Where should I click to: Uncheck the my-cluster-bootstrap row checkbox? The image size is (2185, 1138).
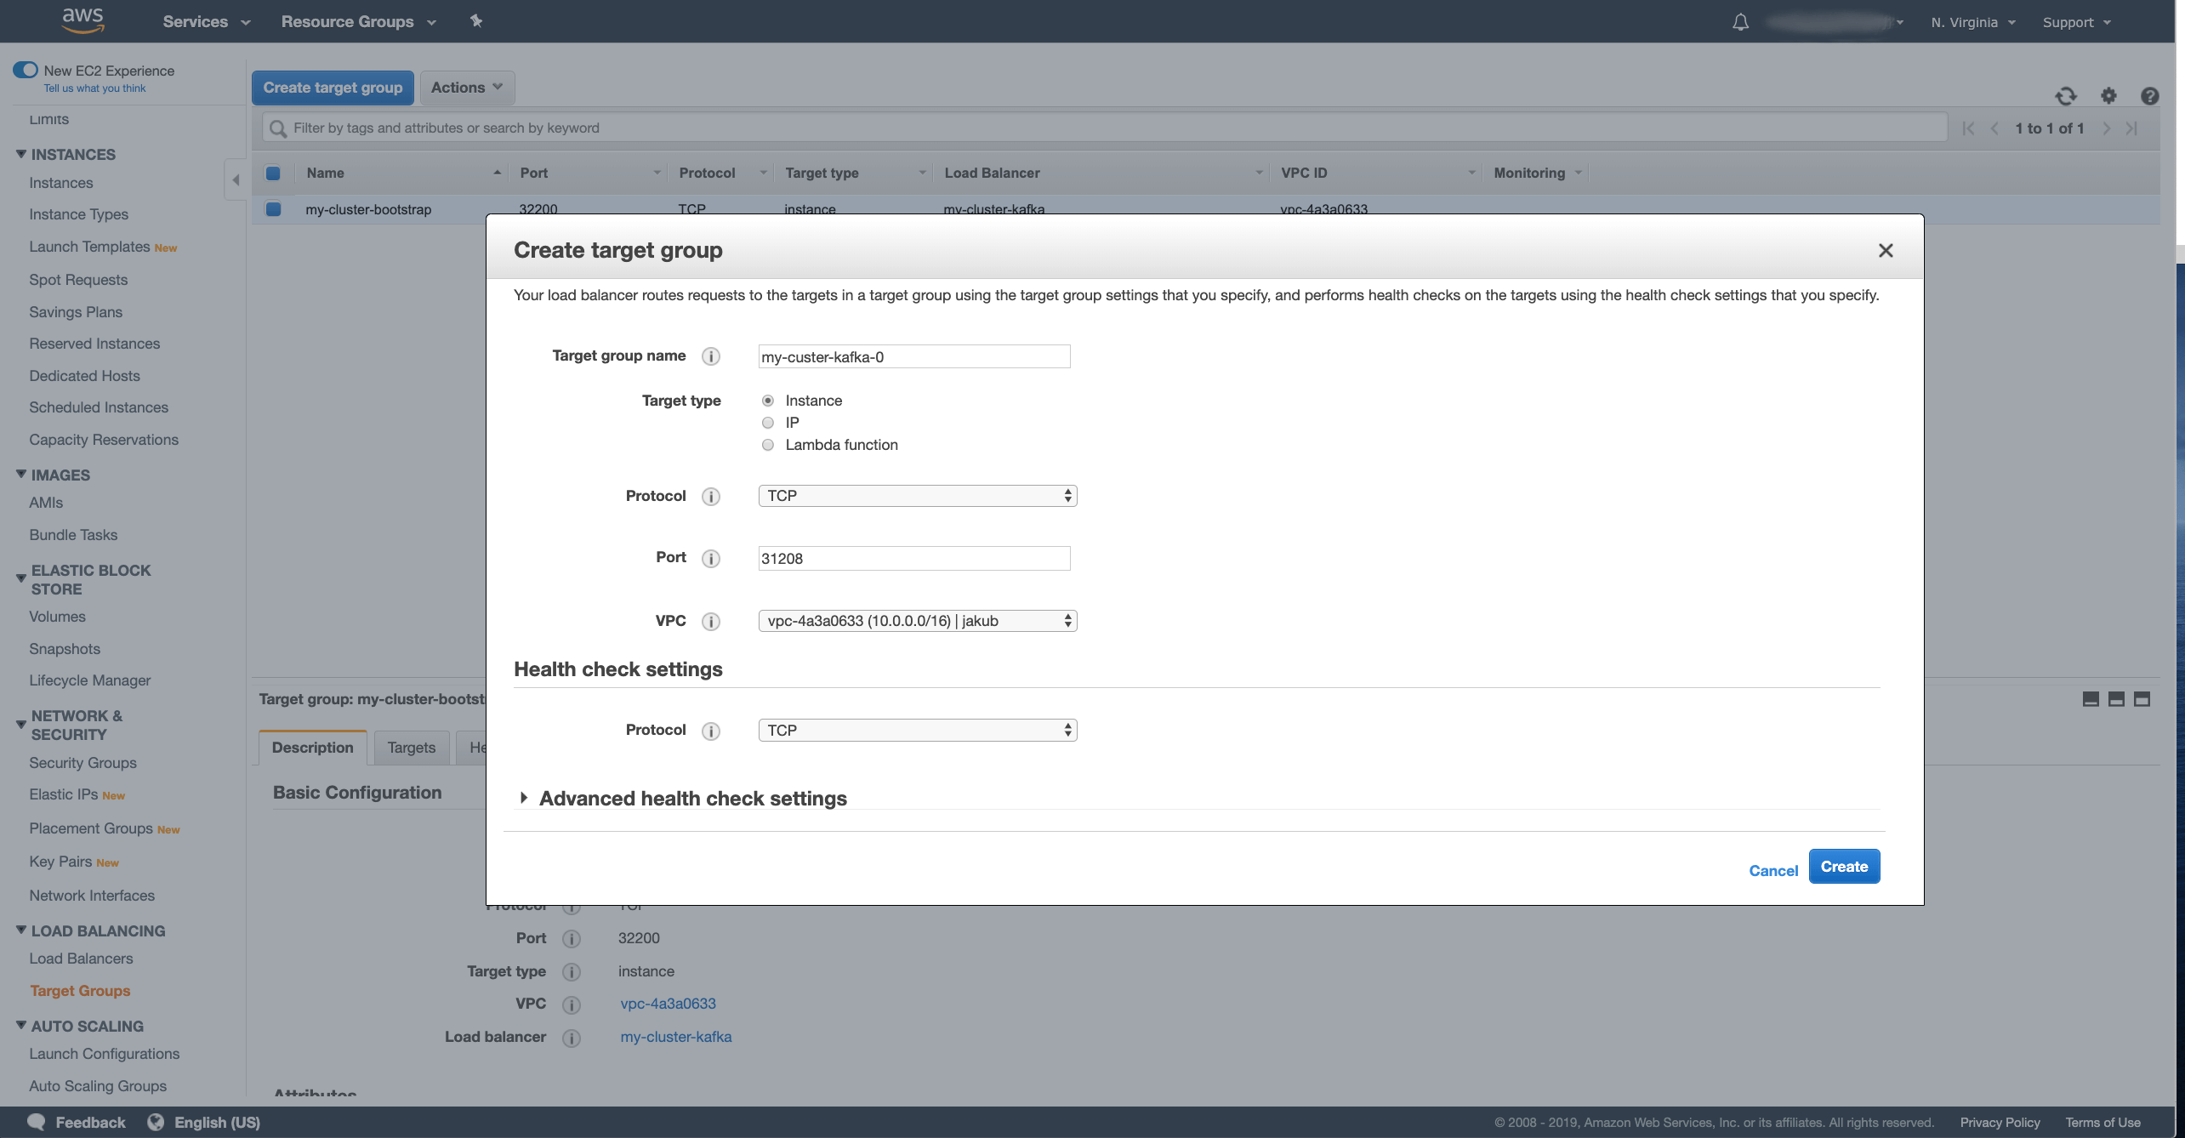click(x=273, y=208)
